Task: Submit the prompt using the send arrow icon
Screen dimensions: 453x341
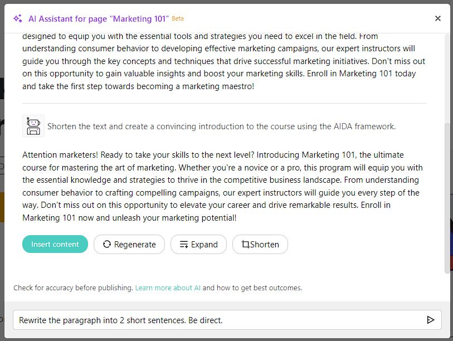Action: point(430,320)
